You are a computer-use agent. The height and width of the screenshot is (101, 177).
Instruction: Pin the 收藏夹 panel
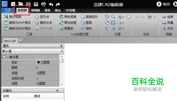(57, 90)
